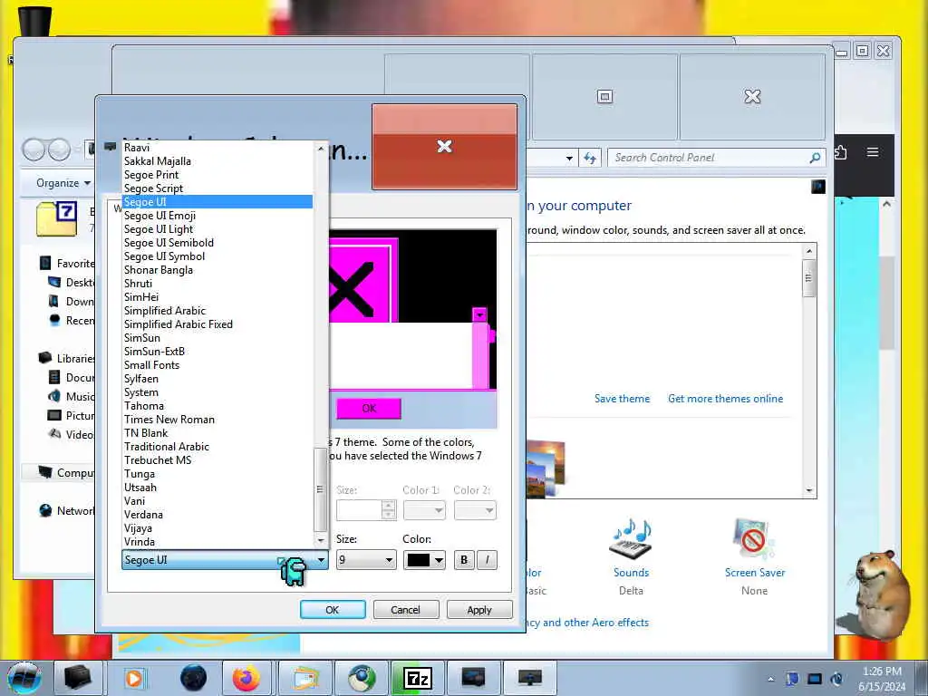Open Organize menu in Explorer window

[63, 183]
